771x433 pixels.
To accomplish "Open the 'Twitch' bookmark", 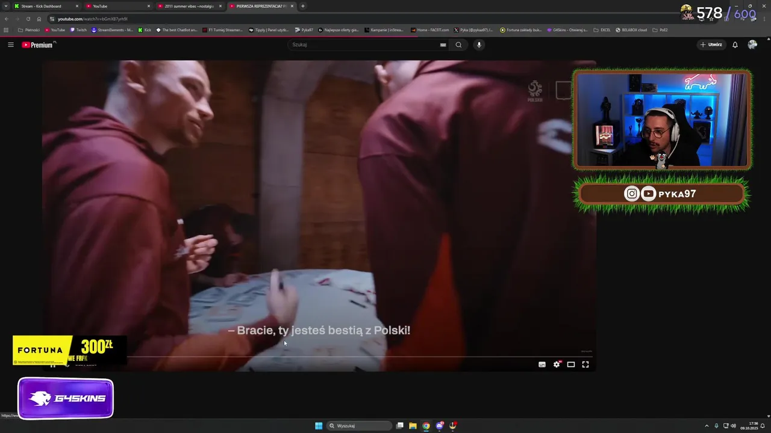I will [78, 30].
